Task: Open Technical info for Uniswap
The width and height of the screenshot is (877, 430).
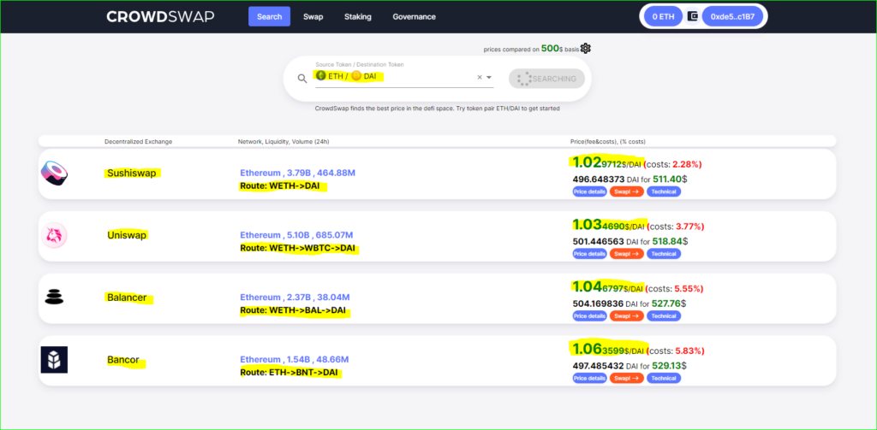Action: [x=664, y=254]
